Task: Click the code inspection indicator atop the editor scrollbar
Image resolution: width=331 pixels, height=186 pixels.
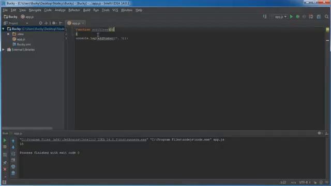Action: (327, 29)
